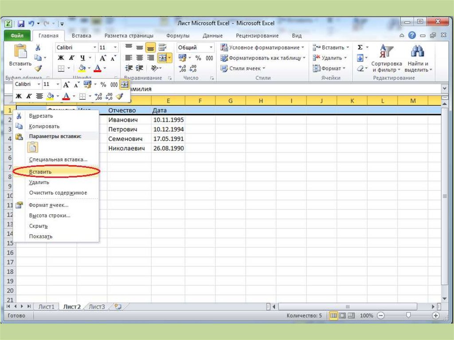Click the zoom slider in status bar
Image resolution: width=454 pixels, height=340 pixels.
pyautogui.click(x=408, y=316)
